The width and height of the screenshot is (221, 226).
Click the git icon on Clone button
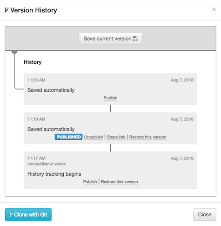[11, 215]
